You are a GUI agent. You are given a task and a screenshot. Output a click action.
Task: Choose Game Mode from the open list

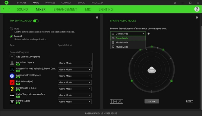[x=128, y=38]
